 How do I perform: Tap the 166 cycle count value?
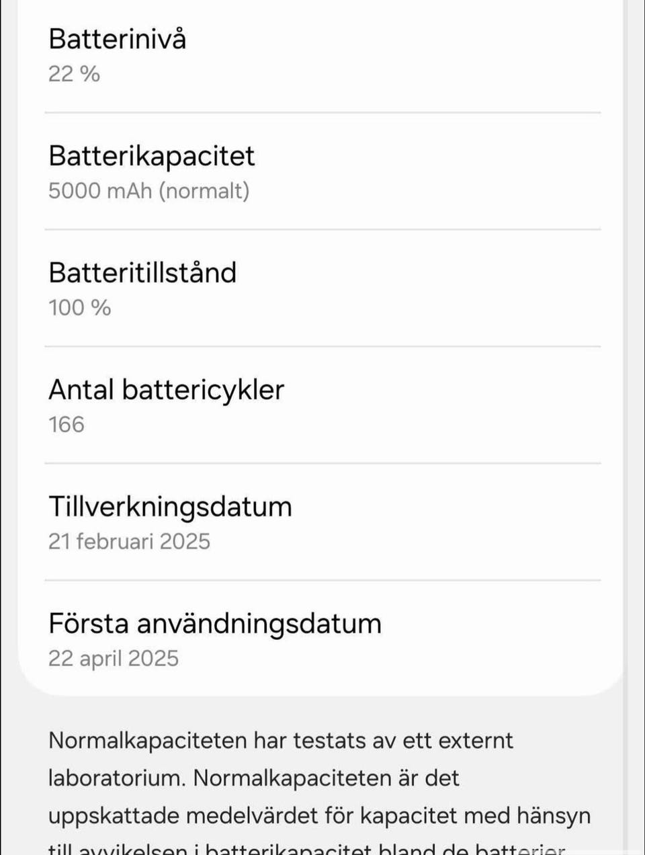click(66, 425)
